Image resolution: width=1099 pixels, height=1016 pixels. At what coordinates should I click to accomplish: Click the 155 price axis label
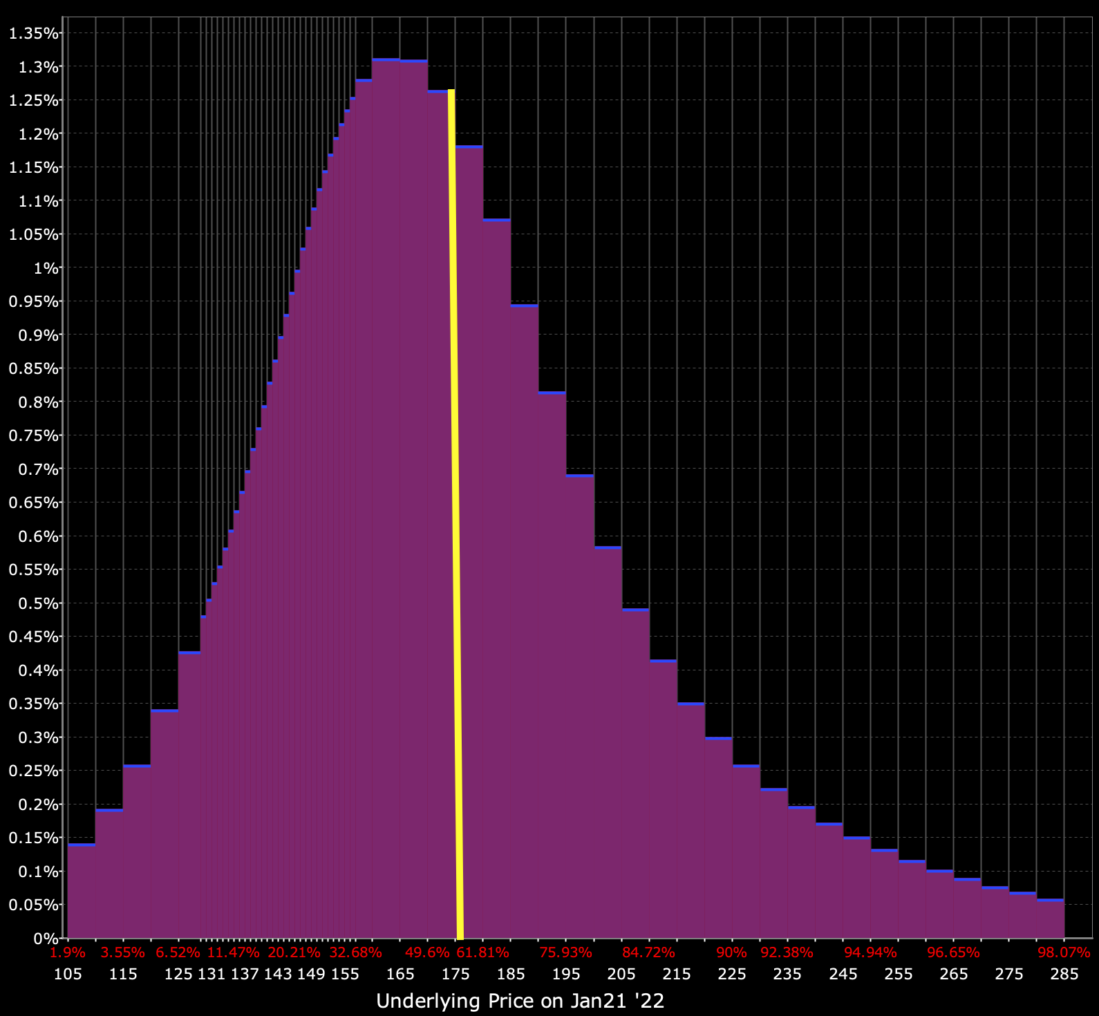click(x=345, y=974)
